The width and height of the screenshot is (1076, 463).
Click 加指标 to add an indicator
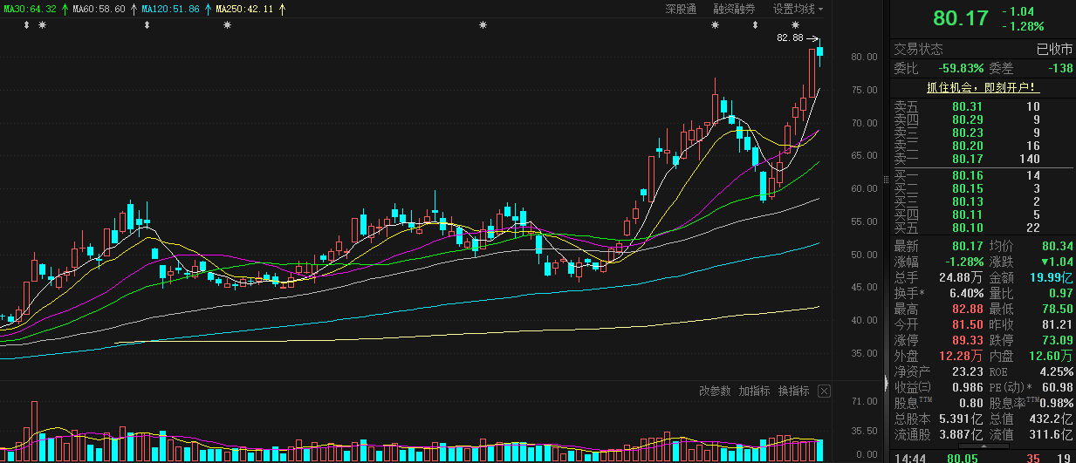(754, 391)
